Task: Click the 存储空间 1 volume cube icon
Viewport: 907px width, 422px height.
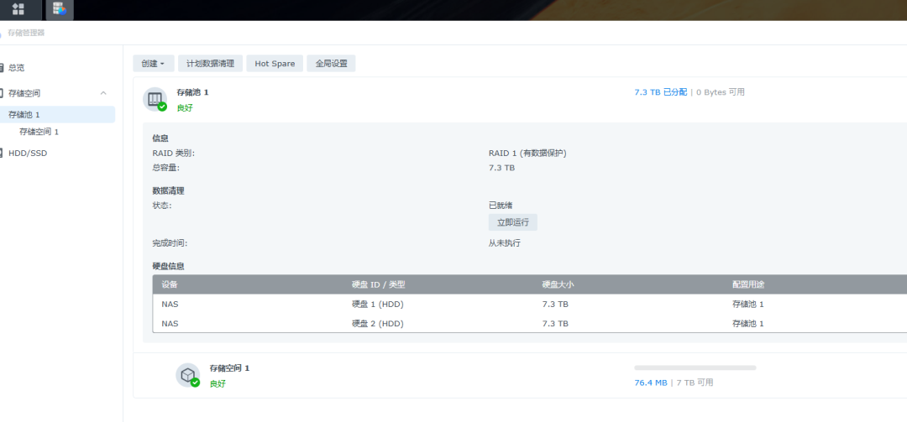Action: [187, 375]
